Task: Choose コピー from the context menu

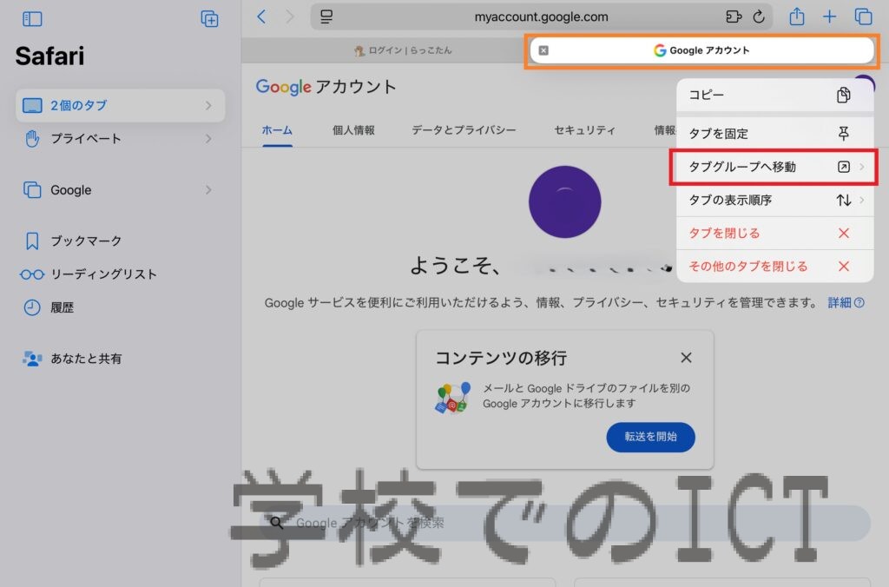Action: (775, 96)
